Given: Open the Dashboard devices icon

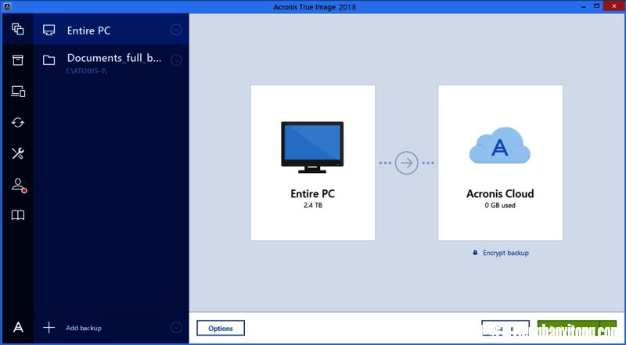Looking at the screenshot, I should pos(17,92).
